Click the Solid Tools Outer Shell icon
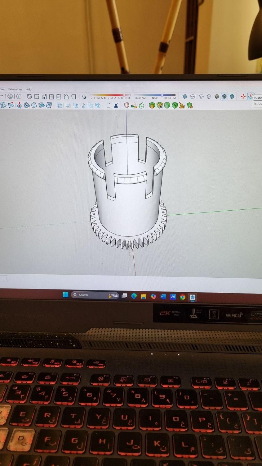The image size is (262, 466). point(60,105)
